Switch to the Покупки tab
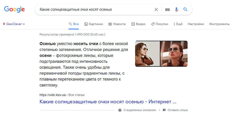This screenshot has height=114, width=233. [x=160, y=24]
